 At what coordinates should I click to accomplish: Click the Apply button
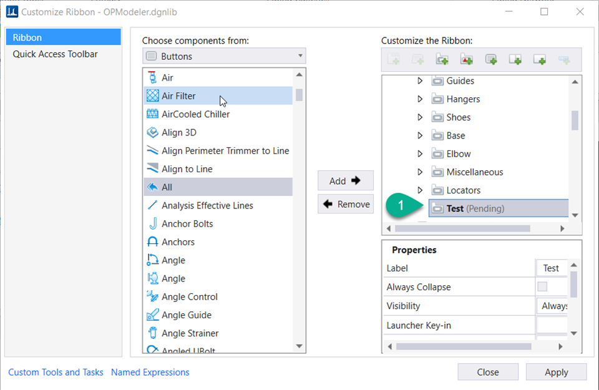[x=556, y=373]
